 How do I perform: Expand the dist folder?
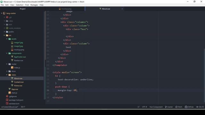click(4, 25)
